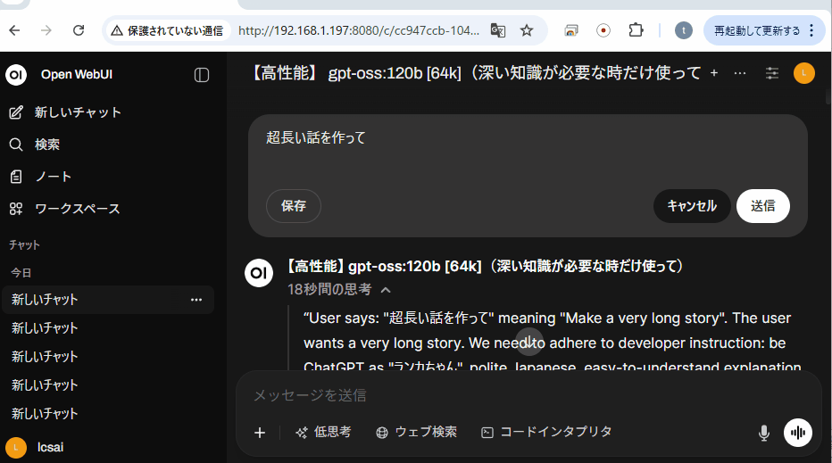The width and height of the screenshot is (832, 463).
Task: Click the 今日 date group label
Action: [21, 273]
